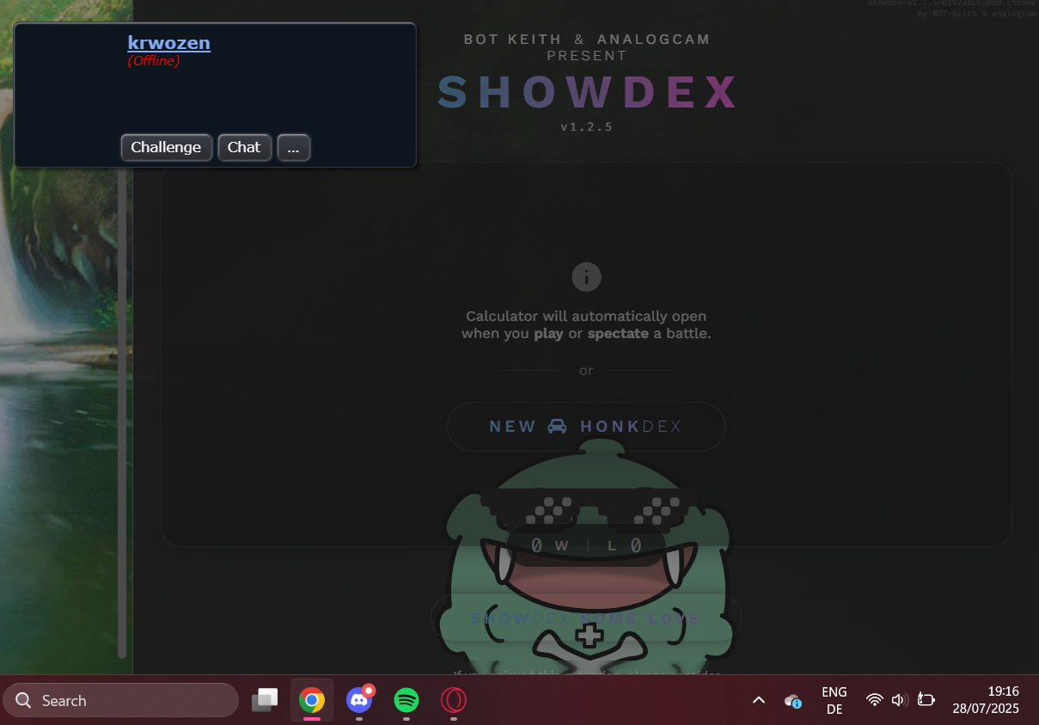This screenshot has height=725, width=1039.
Task: Click the speaker volume tray icon
Action: (x=899, y=700)
